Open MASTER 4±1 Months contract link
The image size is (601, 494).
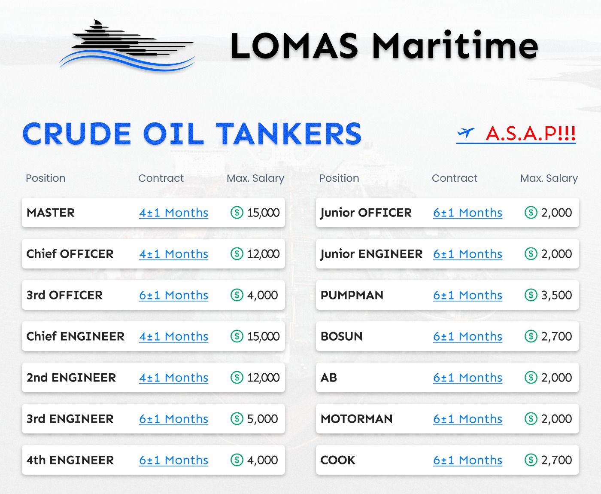click(173, 213)
